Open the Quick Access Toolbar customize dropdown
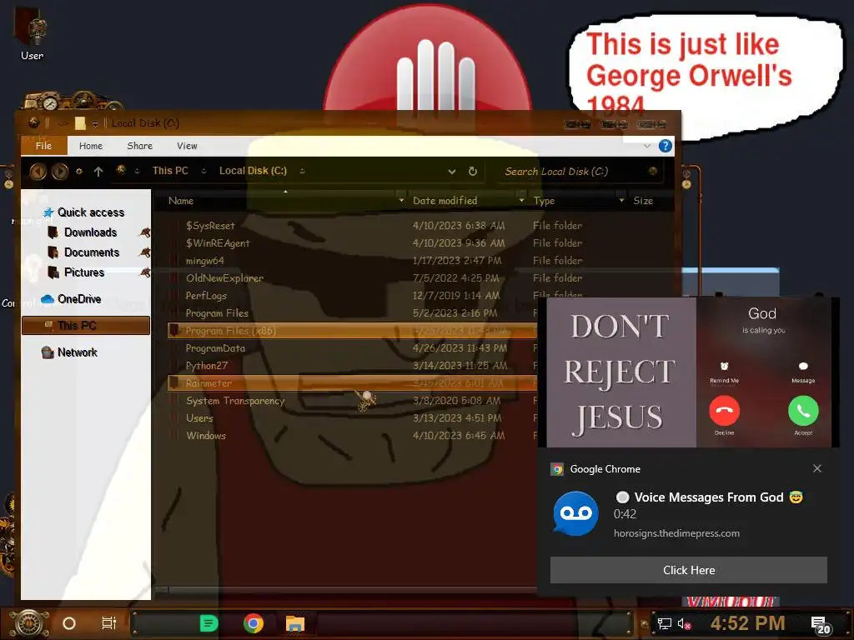Viewport: 854px width, 640px height. click(95, 124)
